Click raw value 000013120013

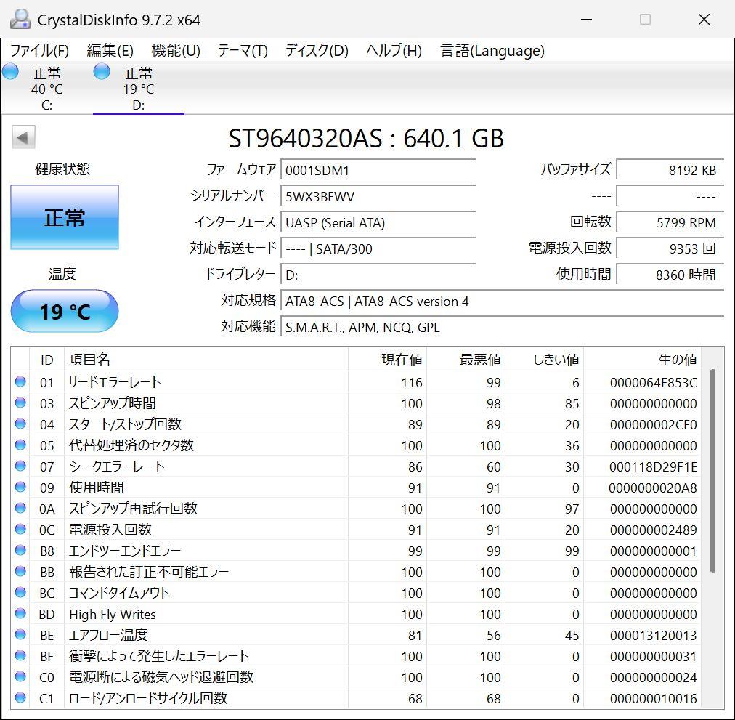point(654,636)
